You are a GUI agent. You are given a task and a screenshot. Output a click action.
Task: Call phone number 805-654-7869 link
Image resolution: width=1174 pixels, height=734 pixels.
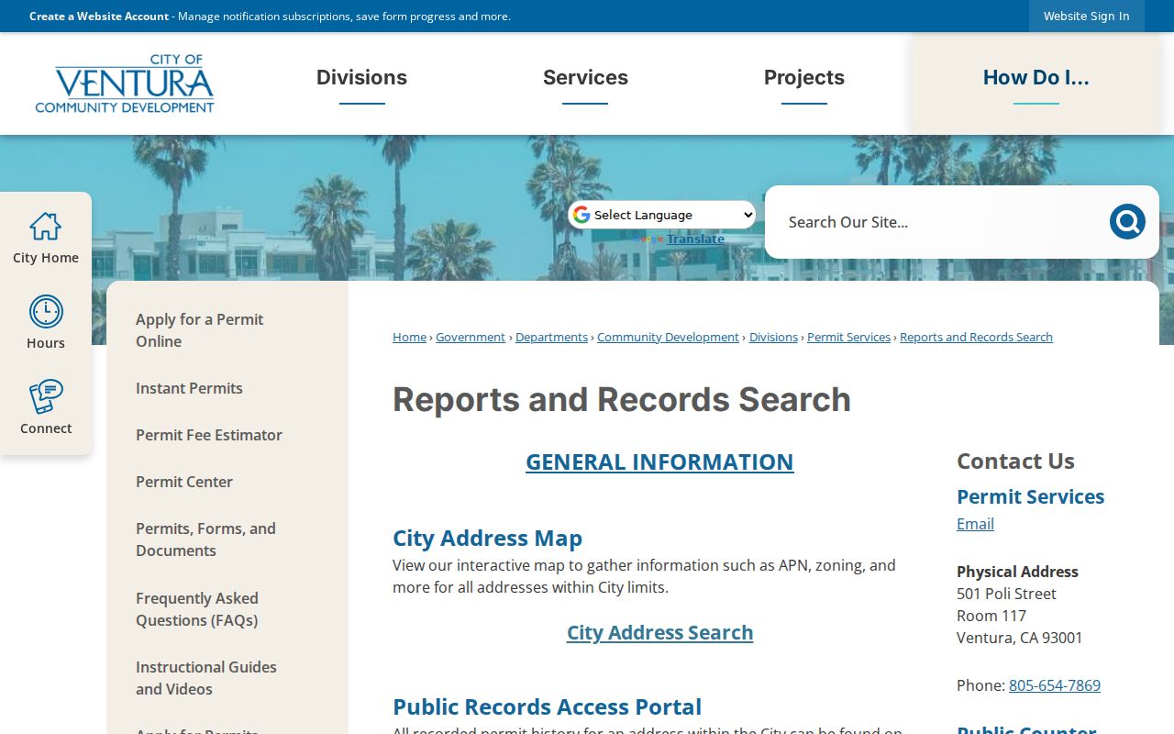click(x=1055, y=685)
